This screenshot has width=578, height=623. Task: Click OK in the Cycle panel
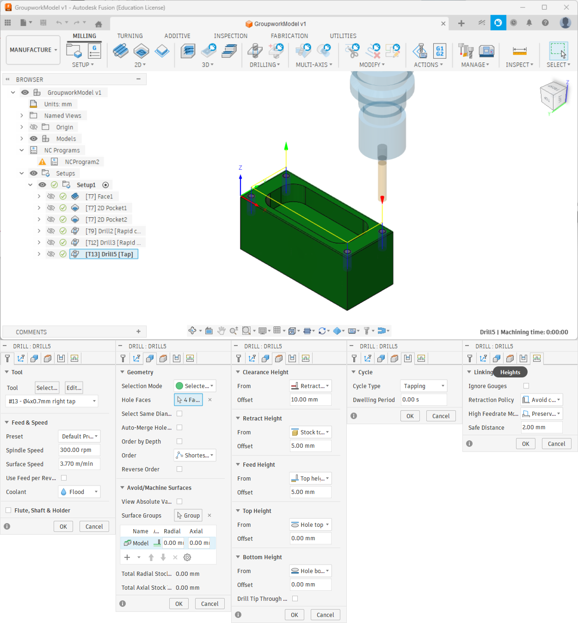pyautogui.click(x=410, y=416)
